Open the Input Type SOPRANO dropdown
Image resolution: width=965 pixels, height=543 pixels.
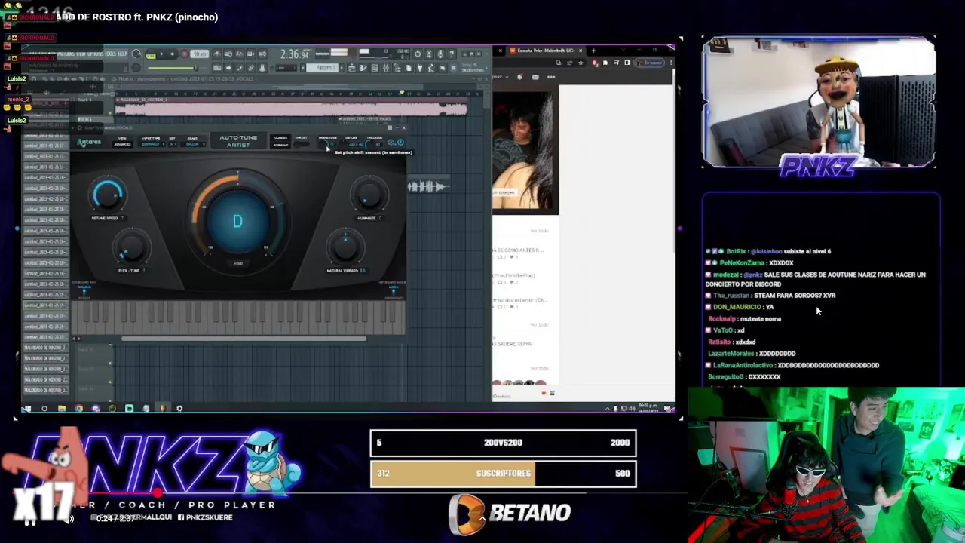tap(153, 144)
